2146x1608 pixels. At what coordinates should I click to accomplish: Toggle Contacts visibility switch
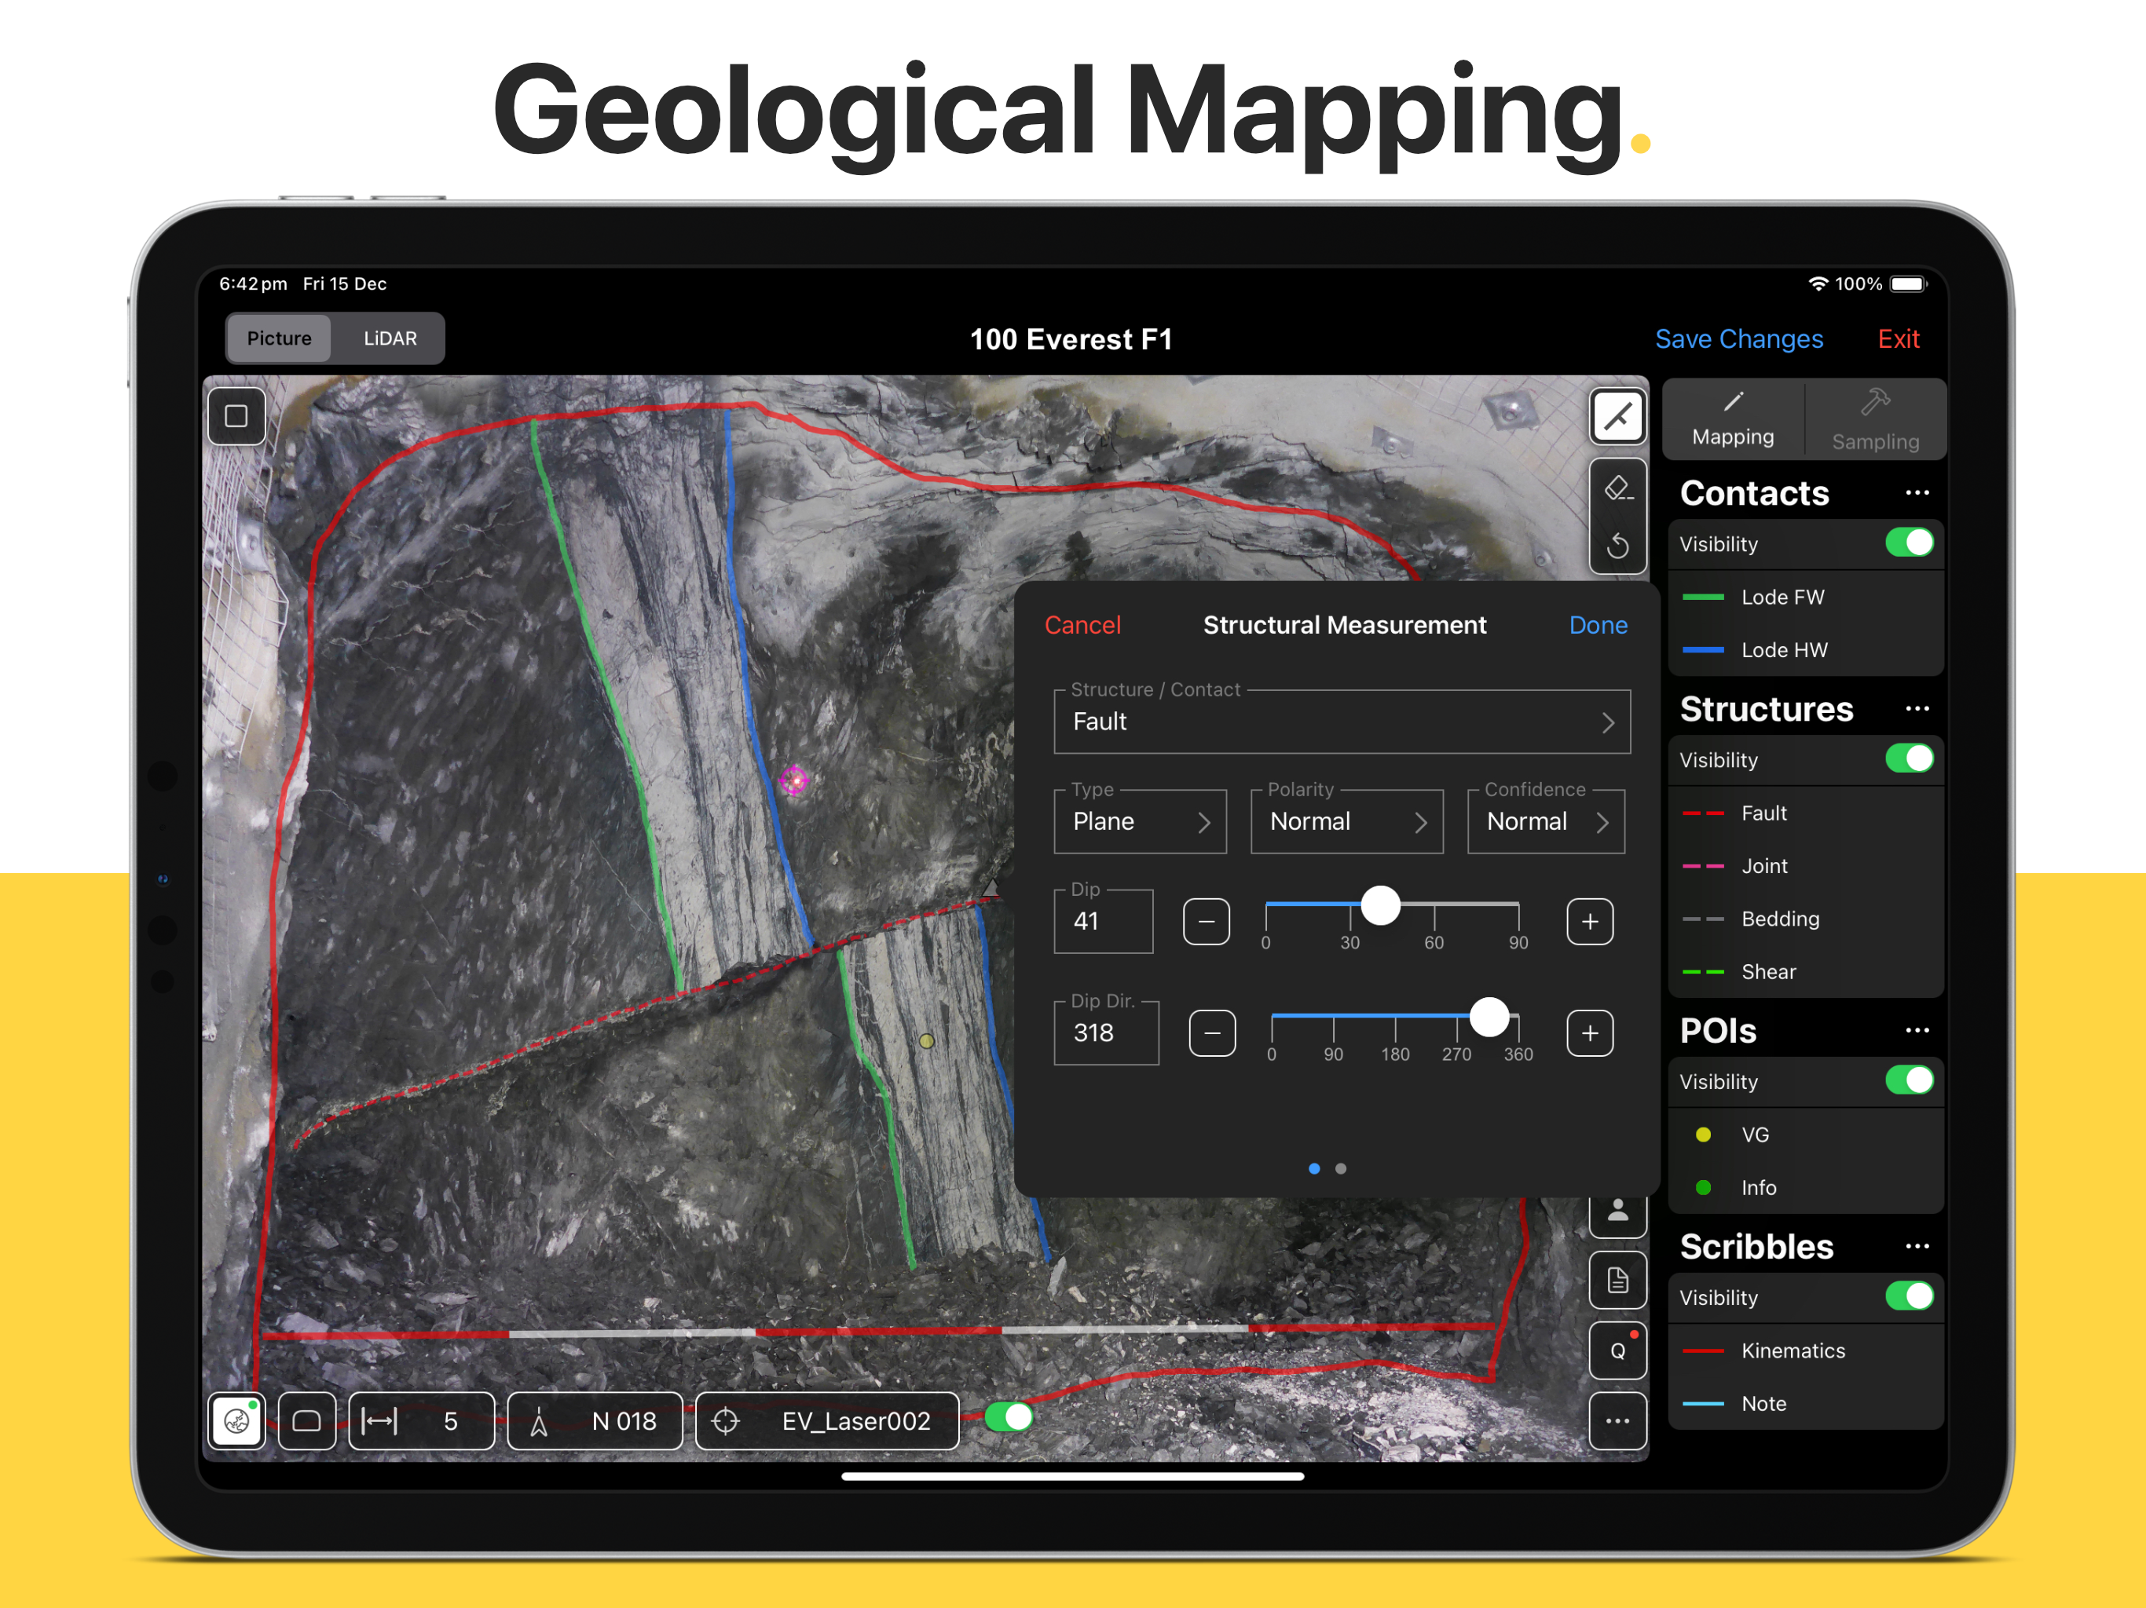click(1908, 543)
